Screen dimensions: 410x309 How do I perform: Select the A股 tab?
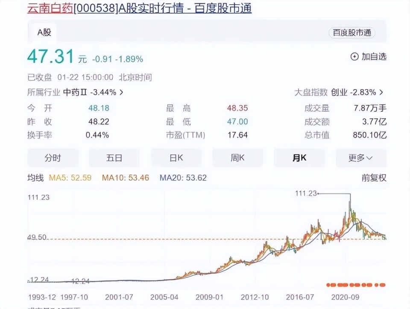(x=44, y=32)
